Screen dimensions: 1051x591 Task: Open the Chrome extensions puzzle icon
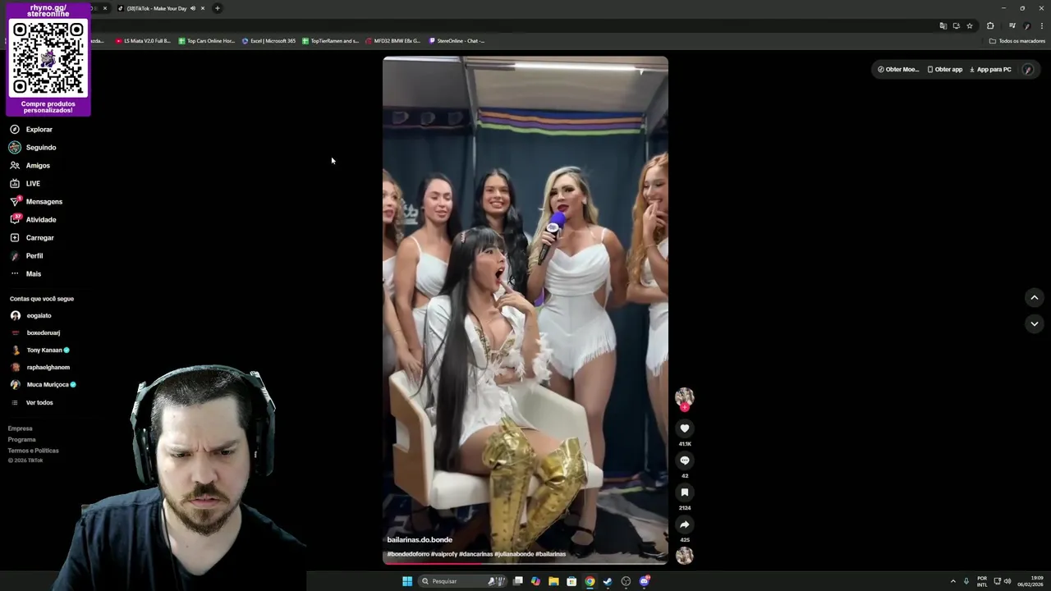tap(990, 25)
